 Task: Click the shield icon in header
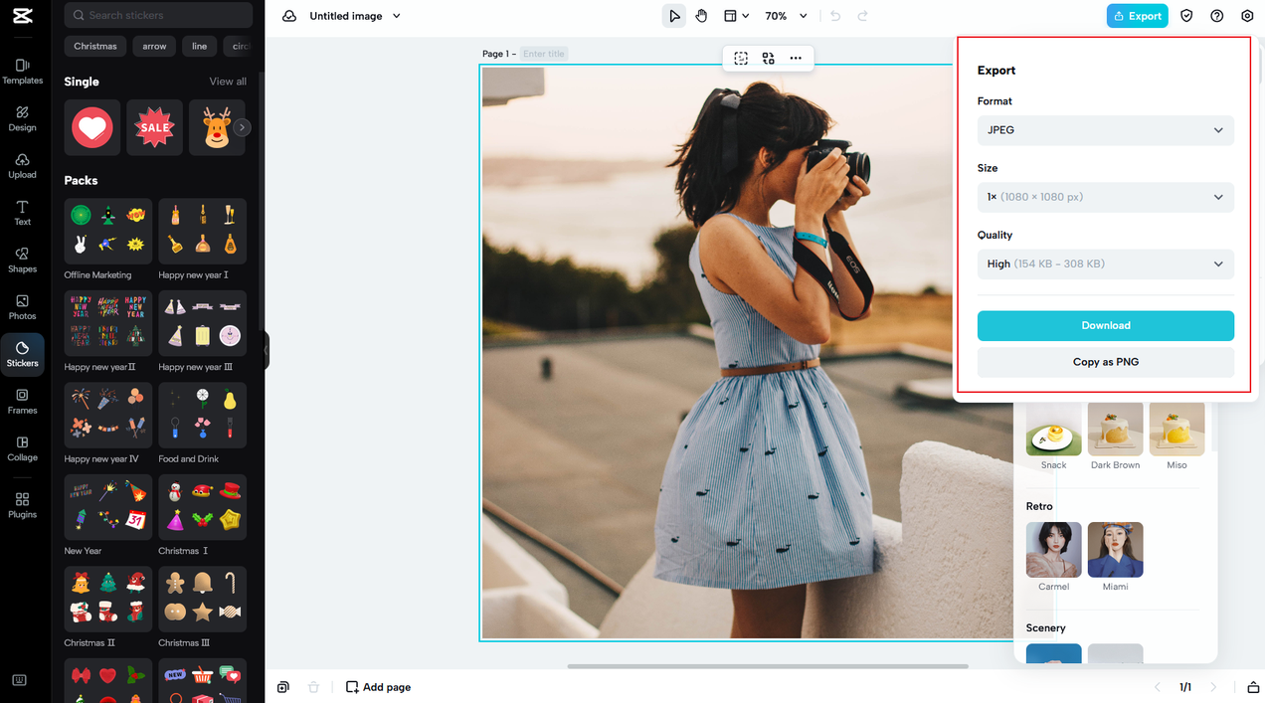point(1186,16)
